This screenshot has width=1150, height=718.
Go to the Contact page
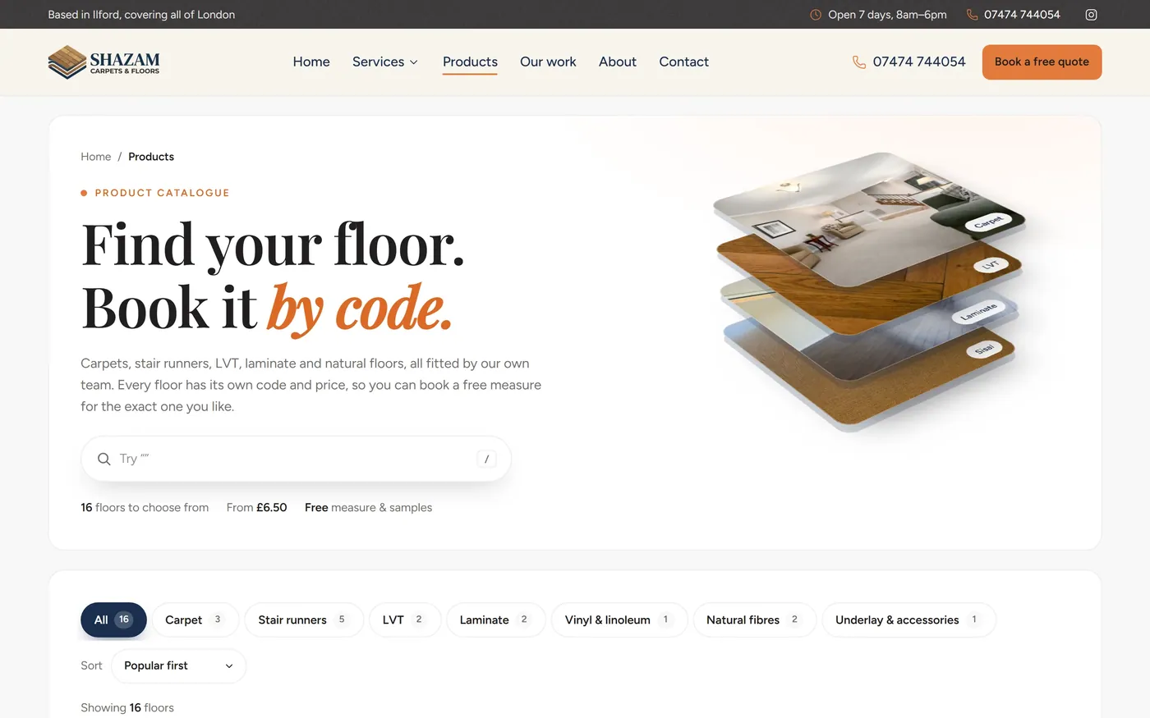[683, 62]
